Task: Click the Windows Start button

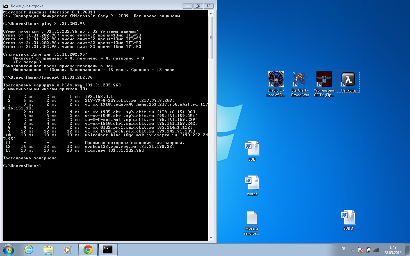Action: pos(9,249)
